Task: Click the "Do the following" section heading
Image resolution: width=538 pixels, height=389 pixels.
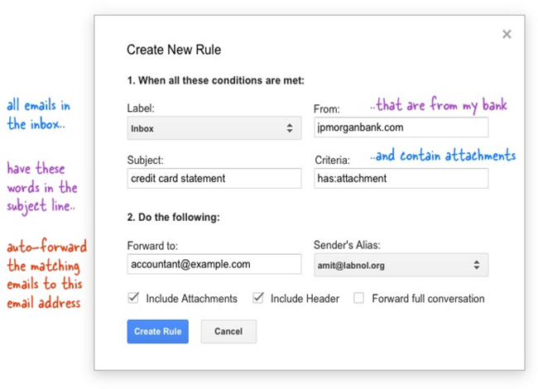Action: (172, 218)
